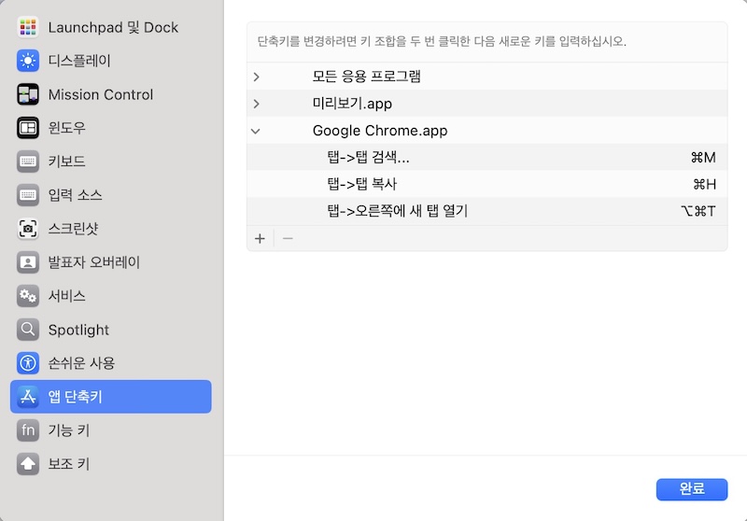747x521 pixels.
Task: Select 서비스 in the sidebar
Action: click(x=66, y=296)
